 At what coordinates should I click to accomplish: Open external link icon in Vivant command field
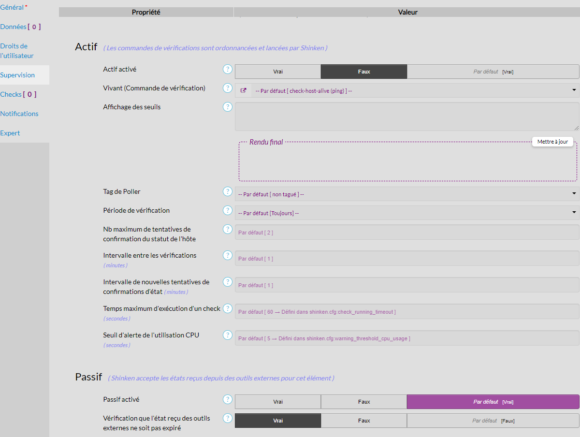point(243,90)
